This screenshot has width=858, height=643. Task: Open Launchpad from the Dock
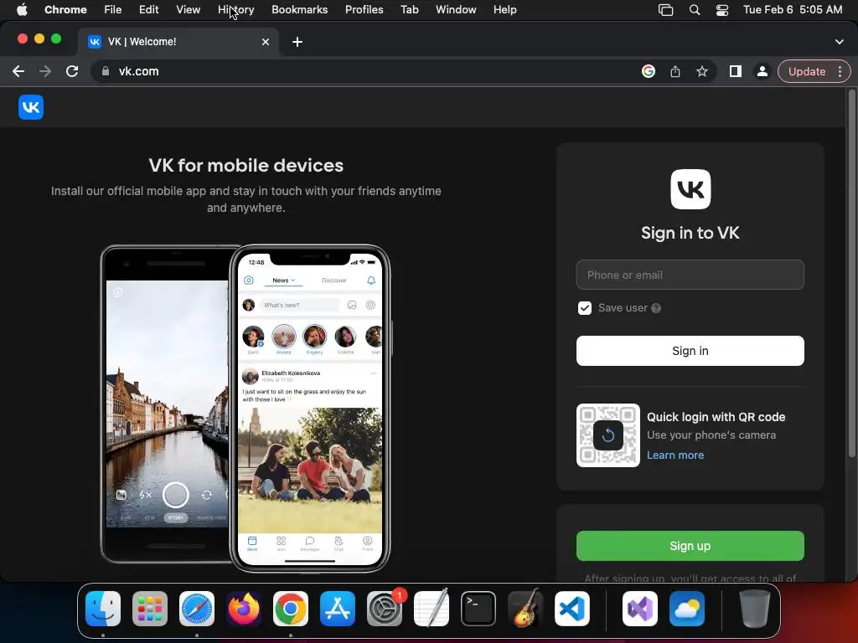point(150,609)
